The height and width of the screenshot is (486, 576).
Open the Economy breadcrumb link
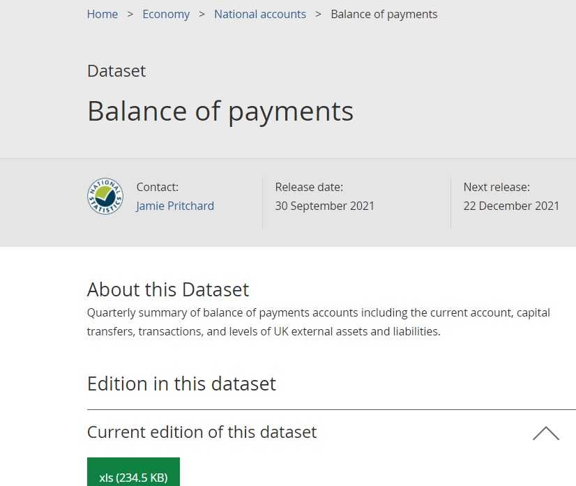(166, 14)
